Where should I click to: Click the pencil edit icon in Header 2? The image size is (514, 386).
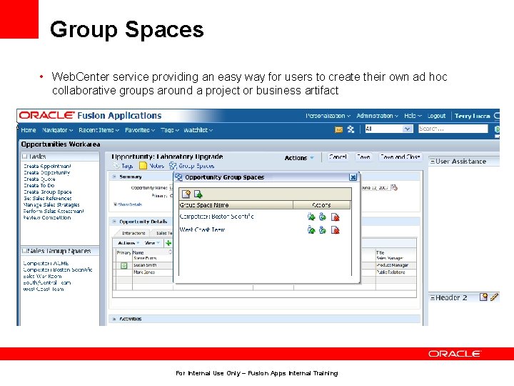coord(494,297)
